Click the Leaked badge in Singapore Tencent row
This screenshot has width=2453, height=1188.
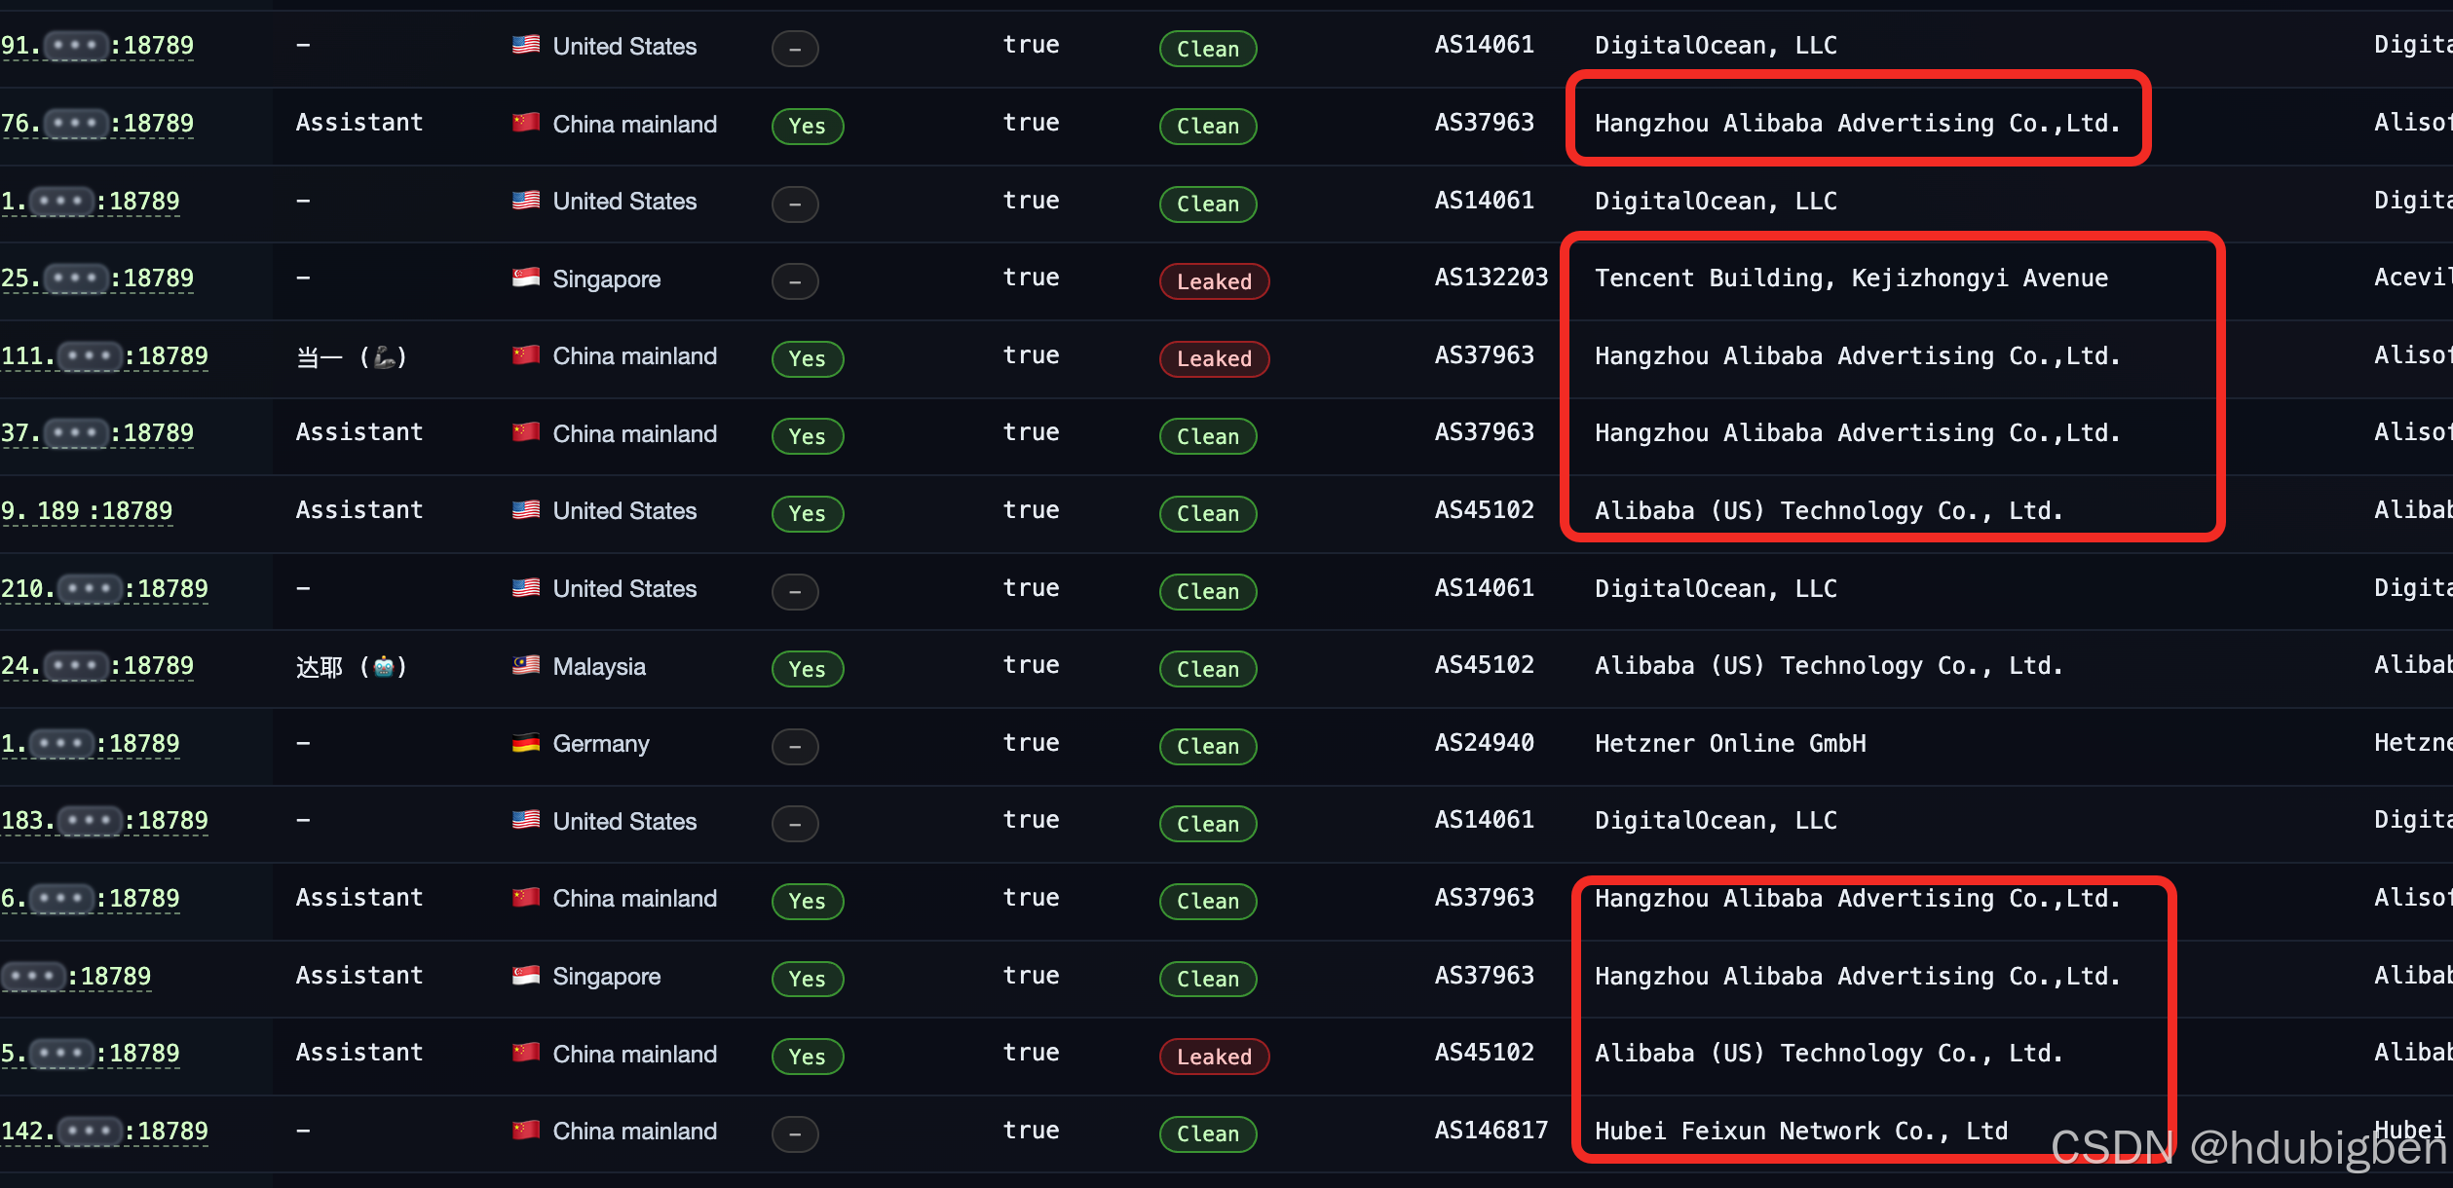1214,281
